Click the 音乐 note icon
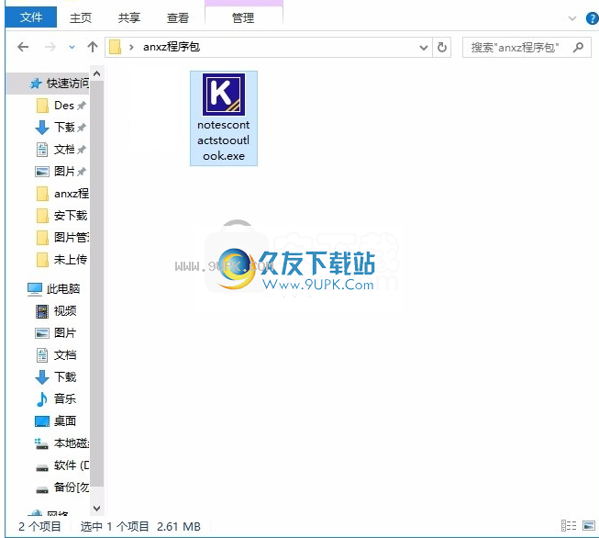Image resolution: width=599 pixels, height=538 pixels. (41, 399)
